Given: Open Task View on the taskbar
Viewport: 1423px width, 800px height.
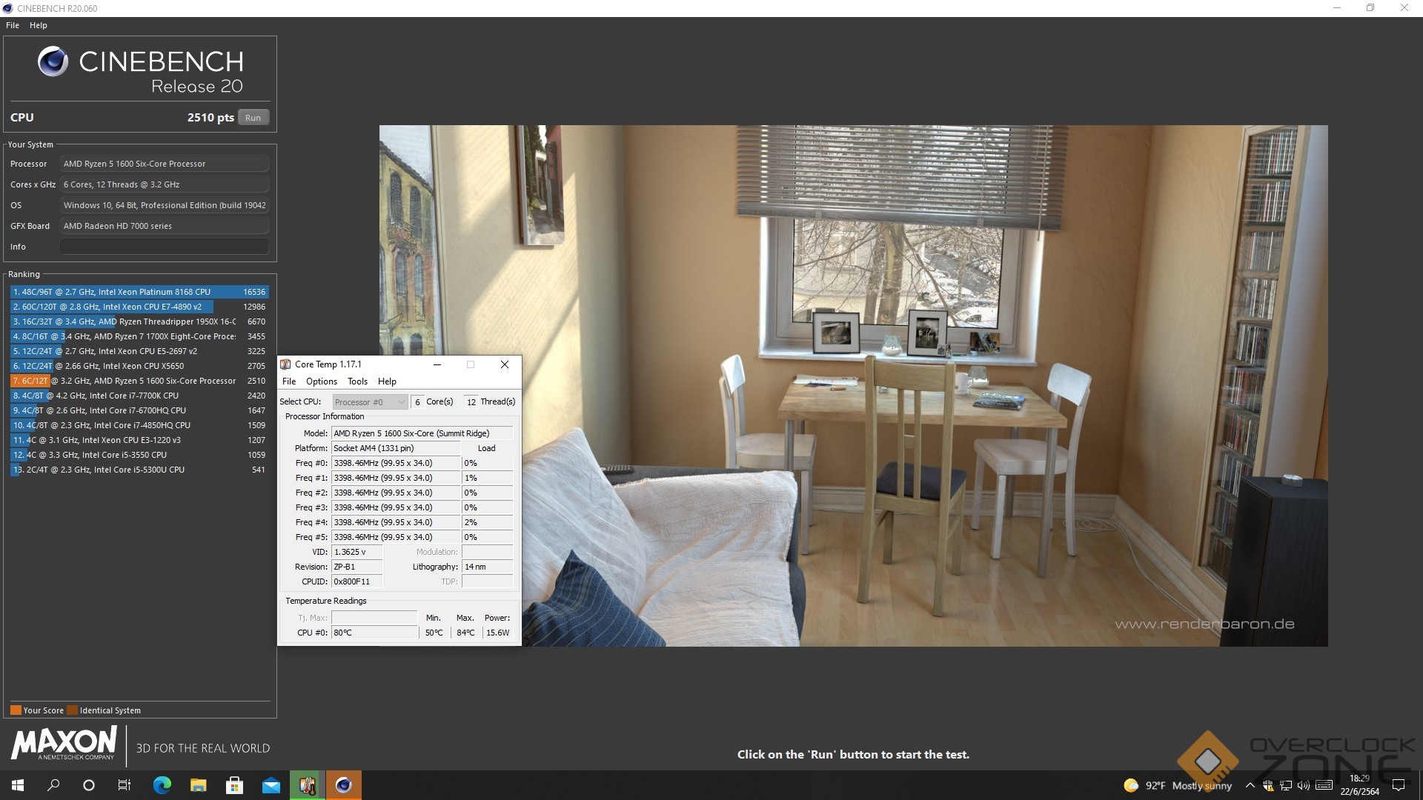Looking at the screenshot, I should tap(125, 785).
